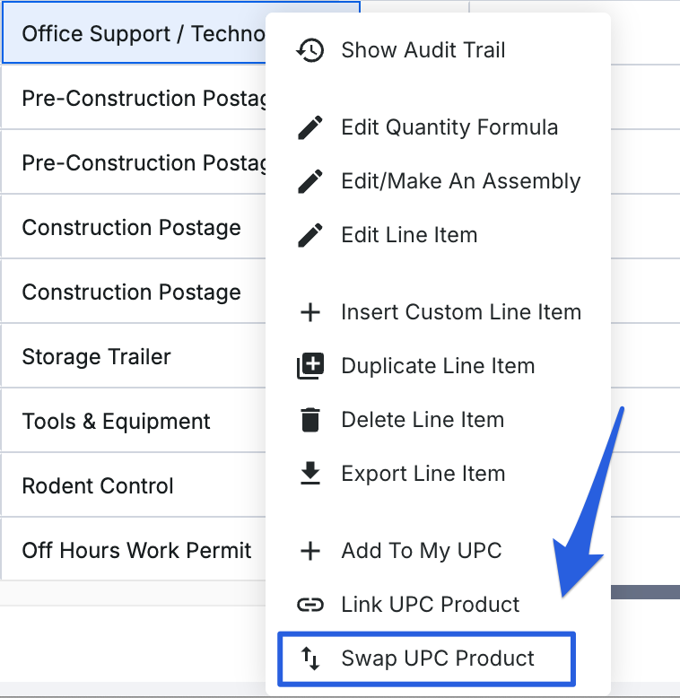Click the pencil icon beside Edit Line Item
The image size is (680, 698).
(x=309, y=235)
